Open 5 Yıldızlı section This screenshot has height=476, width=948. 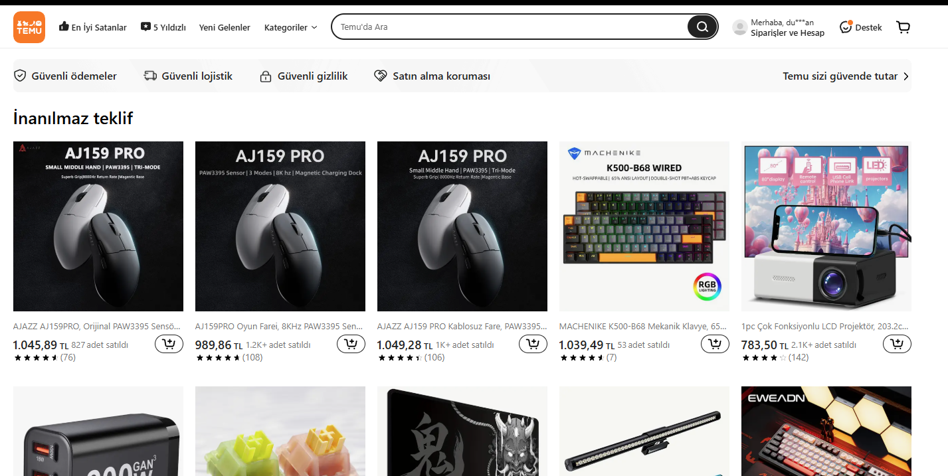click(x=163, y=27)
